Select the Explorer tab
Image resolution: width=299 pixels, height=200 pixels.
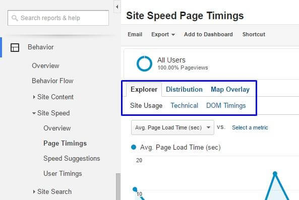coord(144,90)
